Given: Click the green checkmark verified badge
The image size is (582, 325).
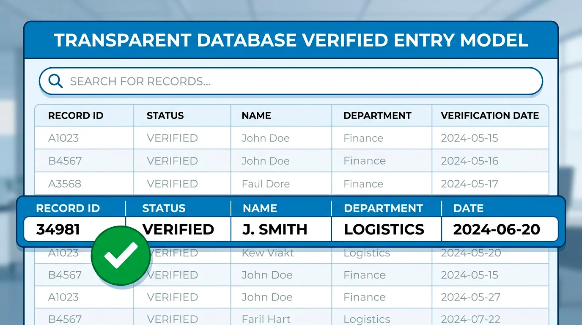Looking at the screenshot, I should [121, 255].
